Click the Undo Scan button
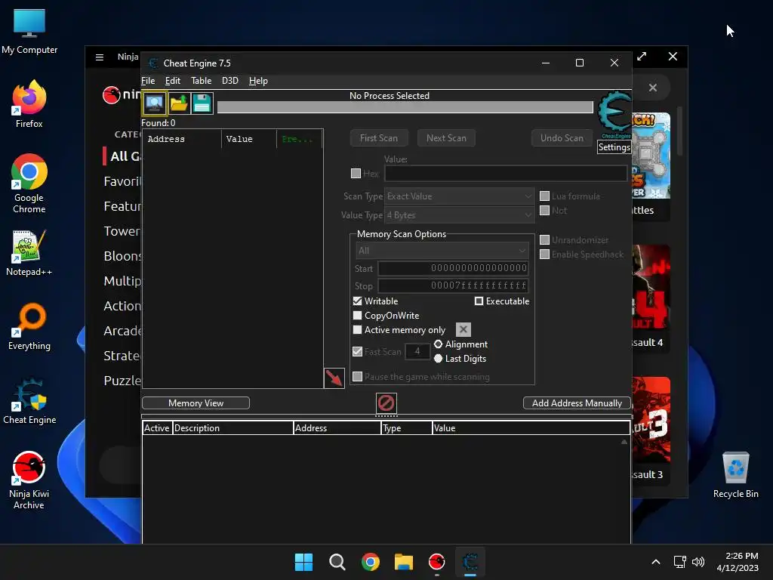773x580 pixels. click(x=562, y=138)
